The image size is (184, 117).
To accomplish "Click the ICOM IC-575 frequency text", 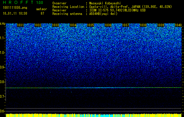I will 118,10.
